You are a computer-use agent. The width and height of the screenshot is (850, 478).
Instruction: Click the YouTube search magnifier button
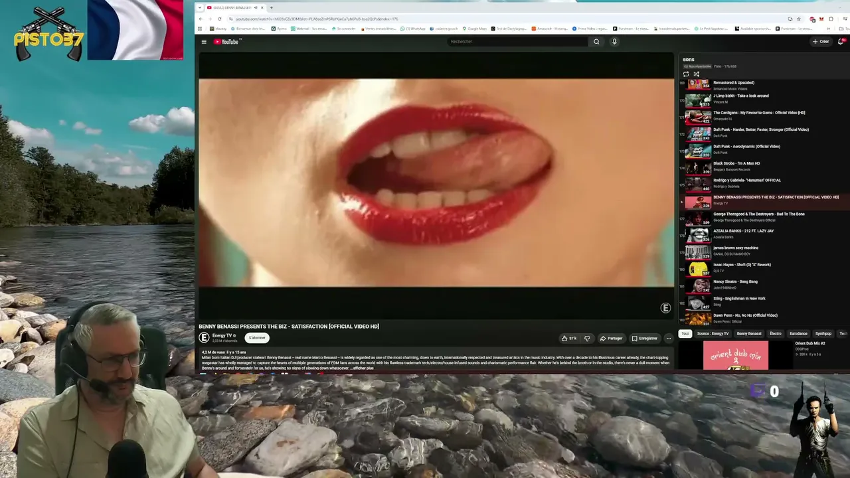point(596,42)
